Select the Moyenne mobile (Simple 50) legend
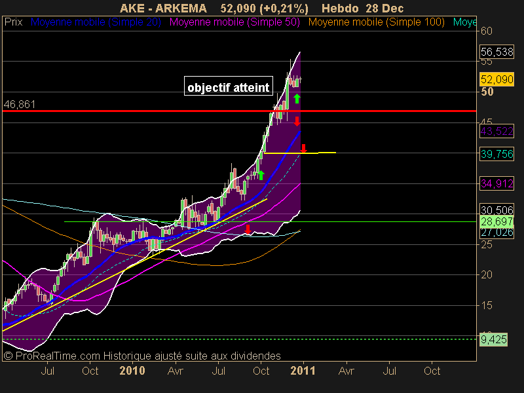This screenshot has width=524, height=393. [x=234, y=22]
